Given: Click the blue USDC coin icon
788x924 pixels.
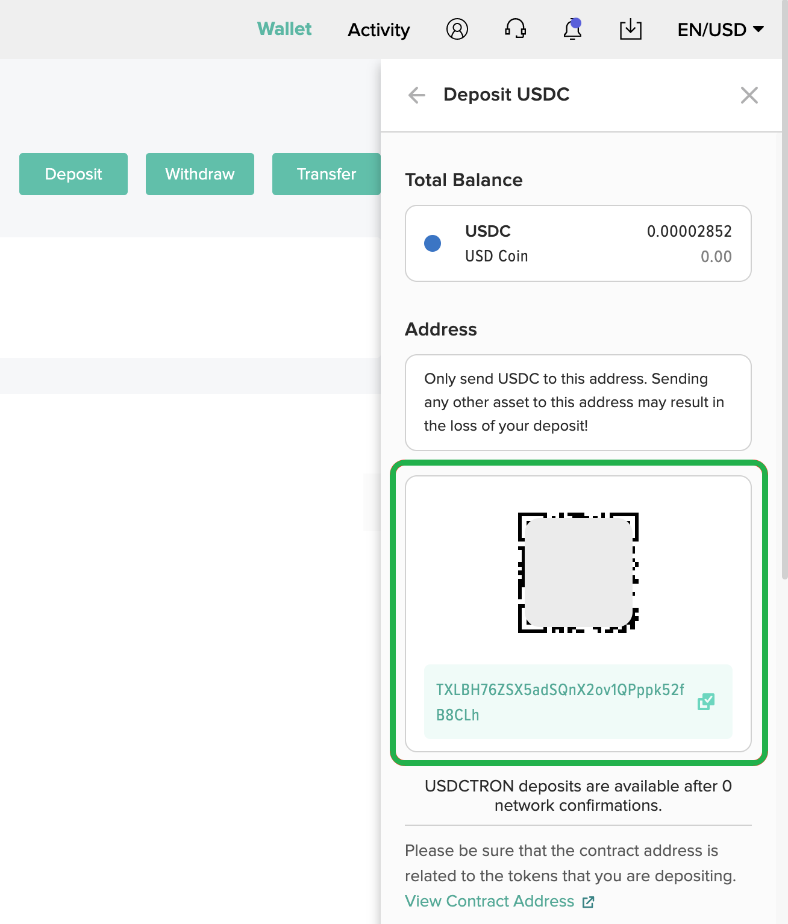Looking at the screenshot, I should (433, 243).
